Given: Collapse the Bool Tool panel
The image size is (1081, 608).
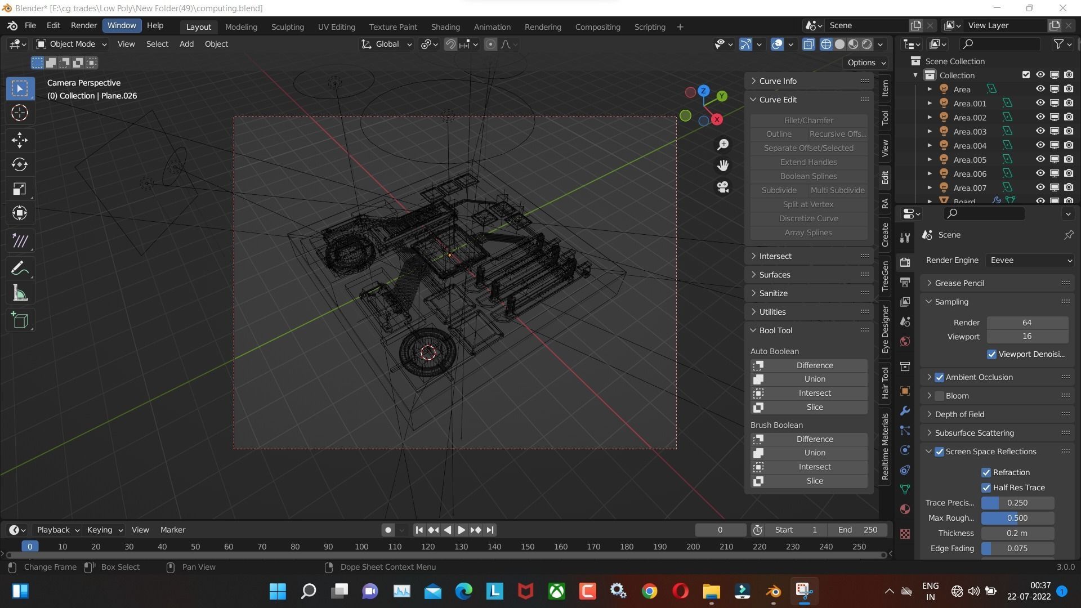Looking at the screenshot, I should [809, 330].
